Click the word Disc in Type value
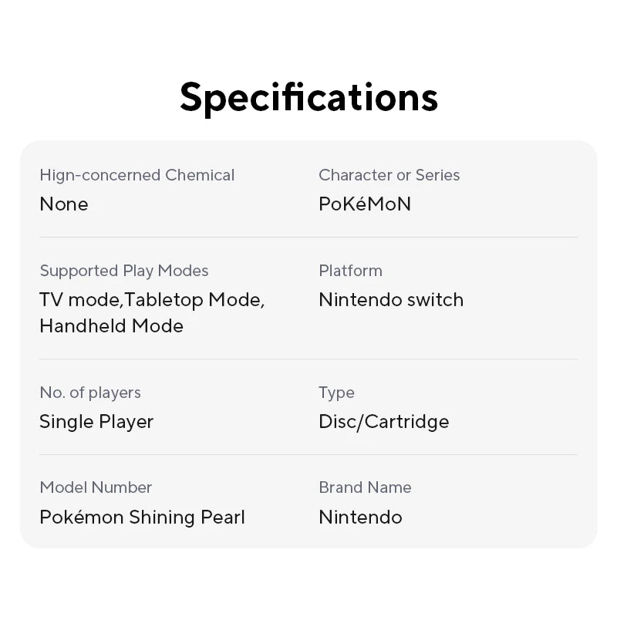Viewport: 617px width, 617px height. (x=338, y=421)
